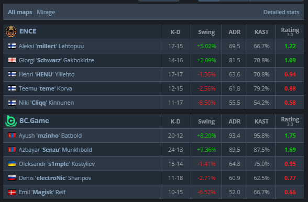Screen dimensions: 308x202
Task: Click the Georgian flag beside Schwarz
Action: 12,60
